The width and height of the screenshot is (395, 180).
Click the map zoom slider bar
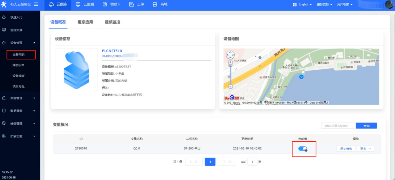click(230, 75)
